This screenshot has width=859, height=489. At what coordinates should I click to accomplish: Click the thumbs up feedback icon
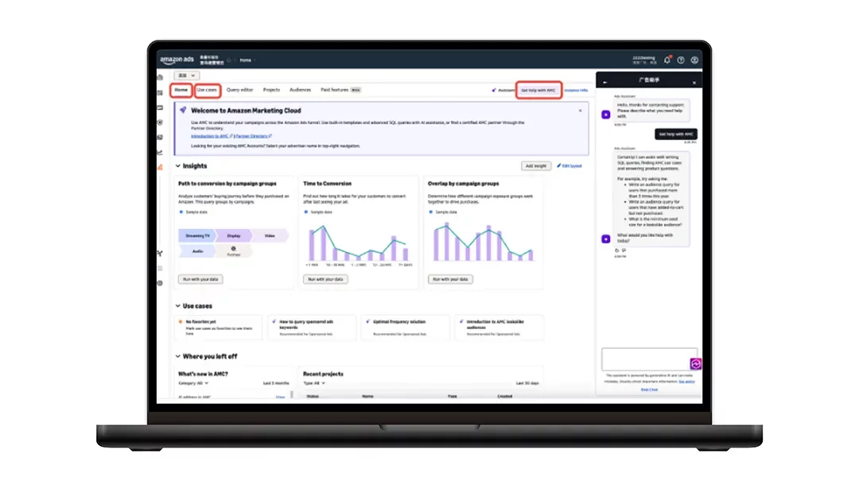[x=617, y=250]
